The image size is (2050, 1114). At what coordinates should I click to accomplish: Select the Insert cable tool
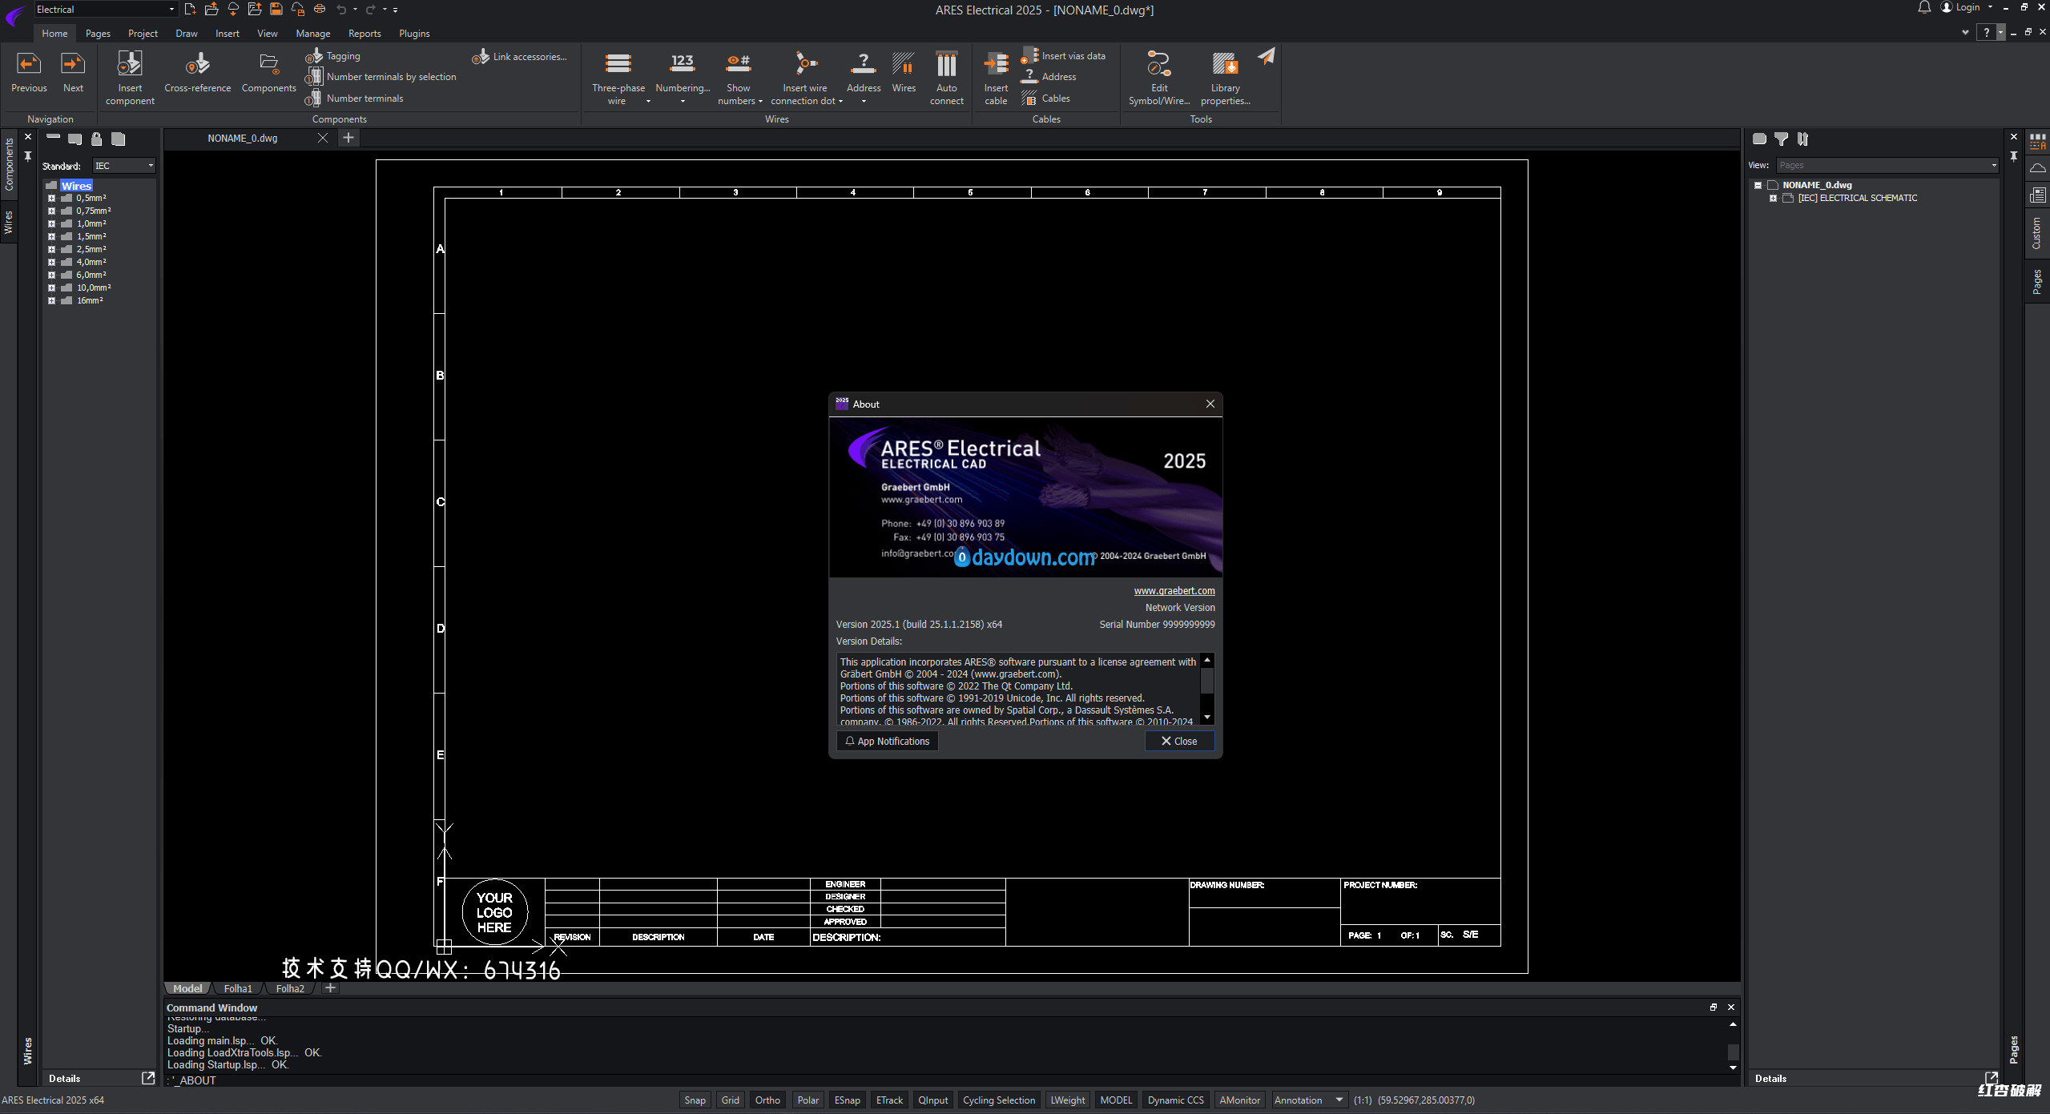pyautogui.click(x=996, y=78)
